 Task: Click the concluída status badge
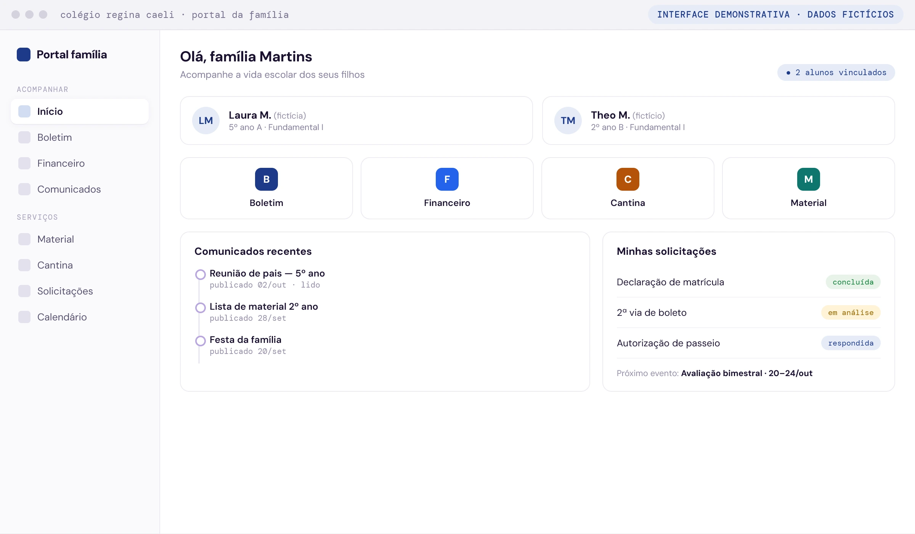pyautogui.click(x=853, y=282)
